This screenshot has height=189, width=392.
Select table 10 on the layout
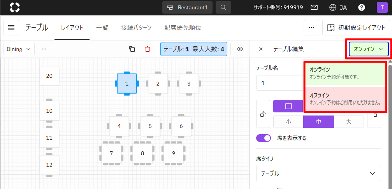tap(49, 111)
